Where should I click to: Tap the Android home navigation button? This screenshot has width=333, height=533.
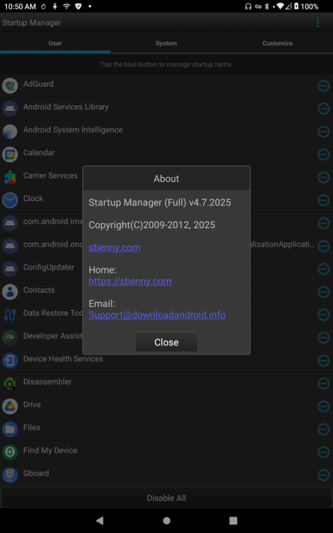pyautogui.click(x=166, y=520)
